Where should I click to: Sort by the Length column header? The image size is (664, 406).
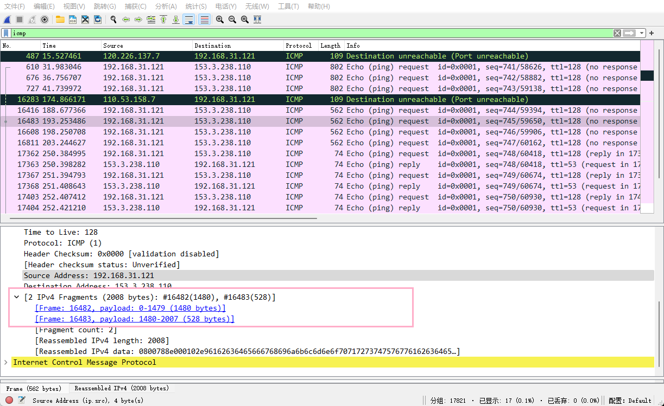click(x=331, y=46)
